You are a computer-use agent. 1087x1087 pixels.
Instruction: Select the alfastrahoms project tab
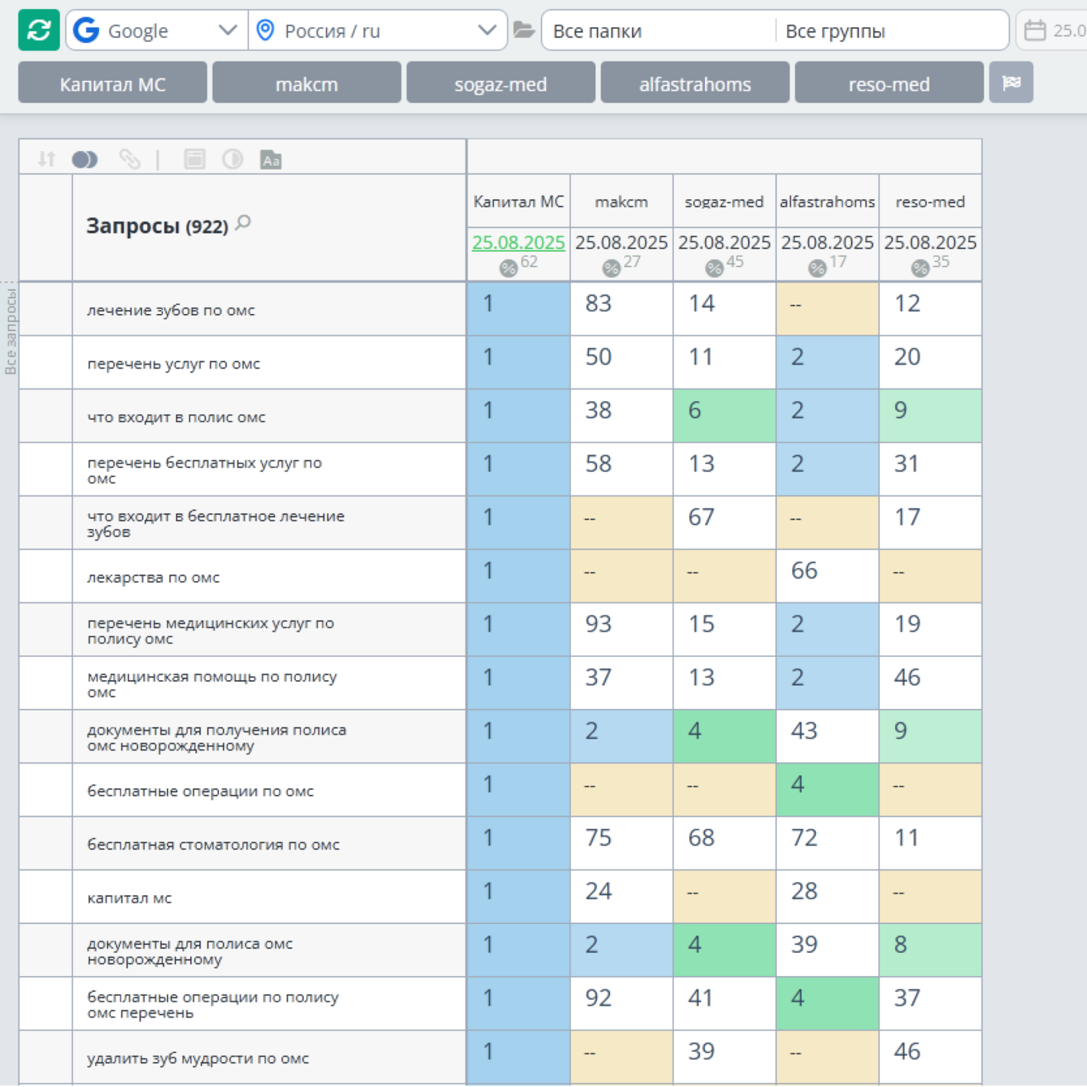695,83
